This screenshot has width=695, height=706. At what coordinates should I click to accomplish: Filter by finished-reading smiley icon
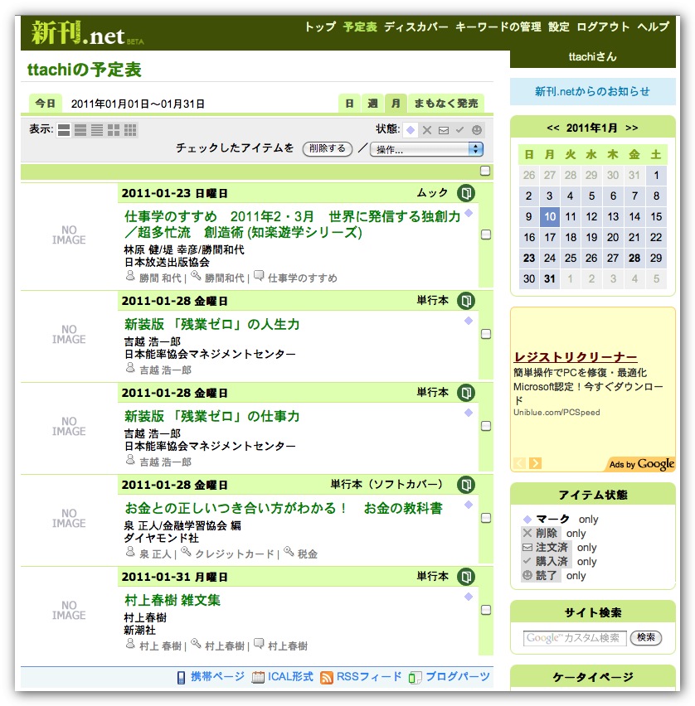tap(476, 130)
